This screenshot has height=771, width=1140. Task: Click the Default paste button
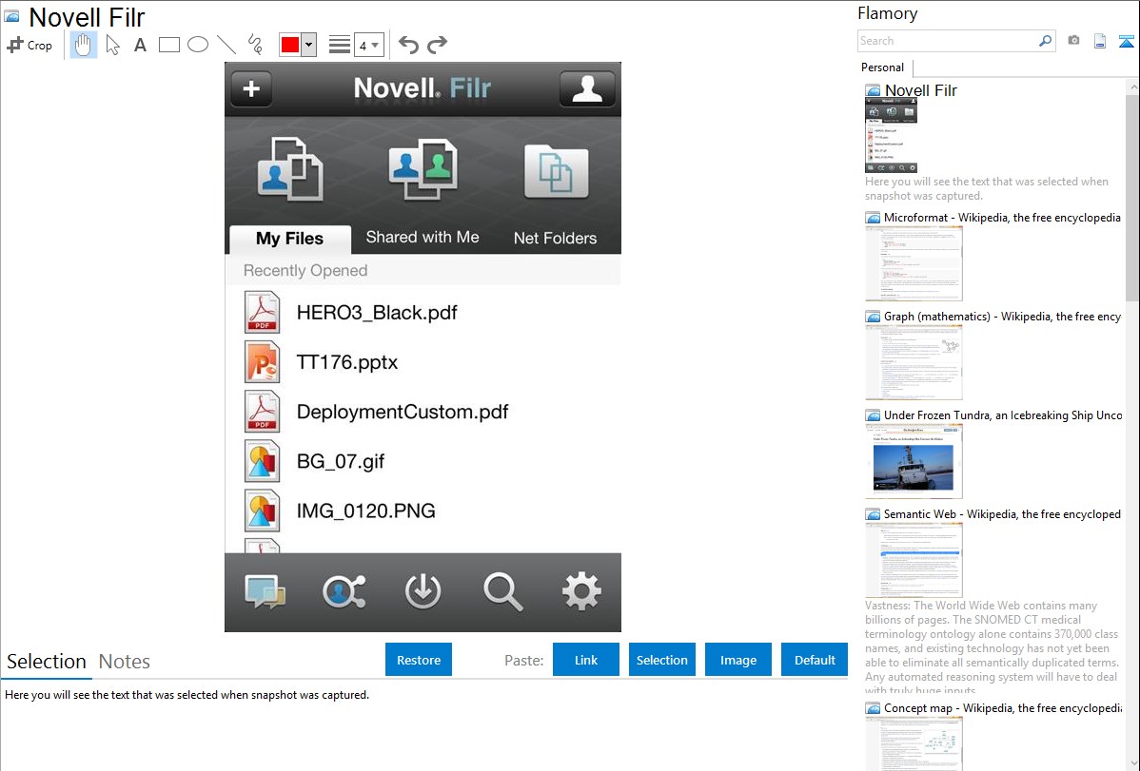[815, 660]
